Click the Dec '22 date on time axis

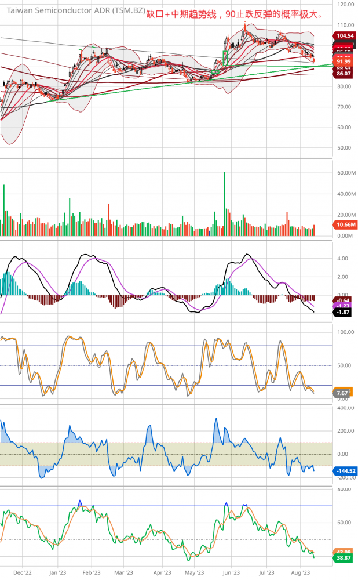coord(23,572)
